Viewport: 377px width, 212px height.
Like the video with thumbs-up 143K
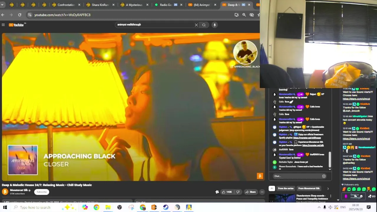point(227,192)
